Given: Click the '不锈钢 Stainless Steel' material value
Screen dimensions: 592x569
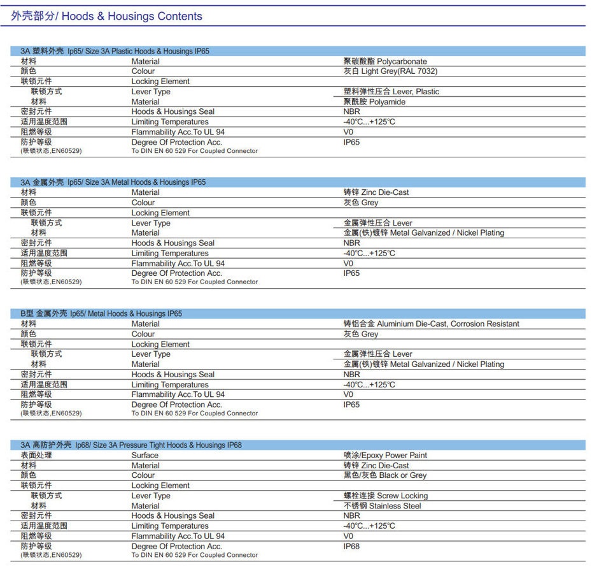Looking at the screenshot, I should [382, 506].
